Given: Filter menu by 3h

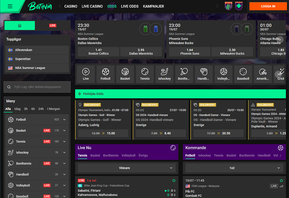Looking at the screenshot, I should click(26, 109).
